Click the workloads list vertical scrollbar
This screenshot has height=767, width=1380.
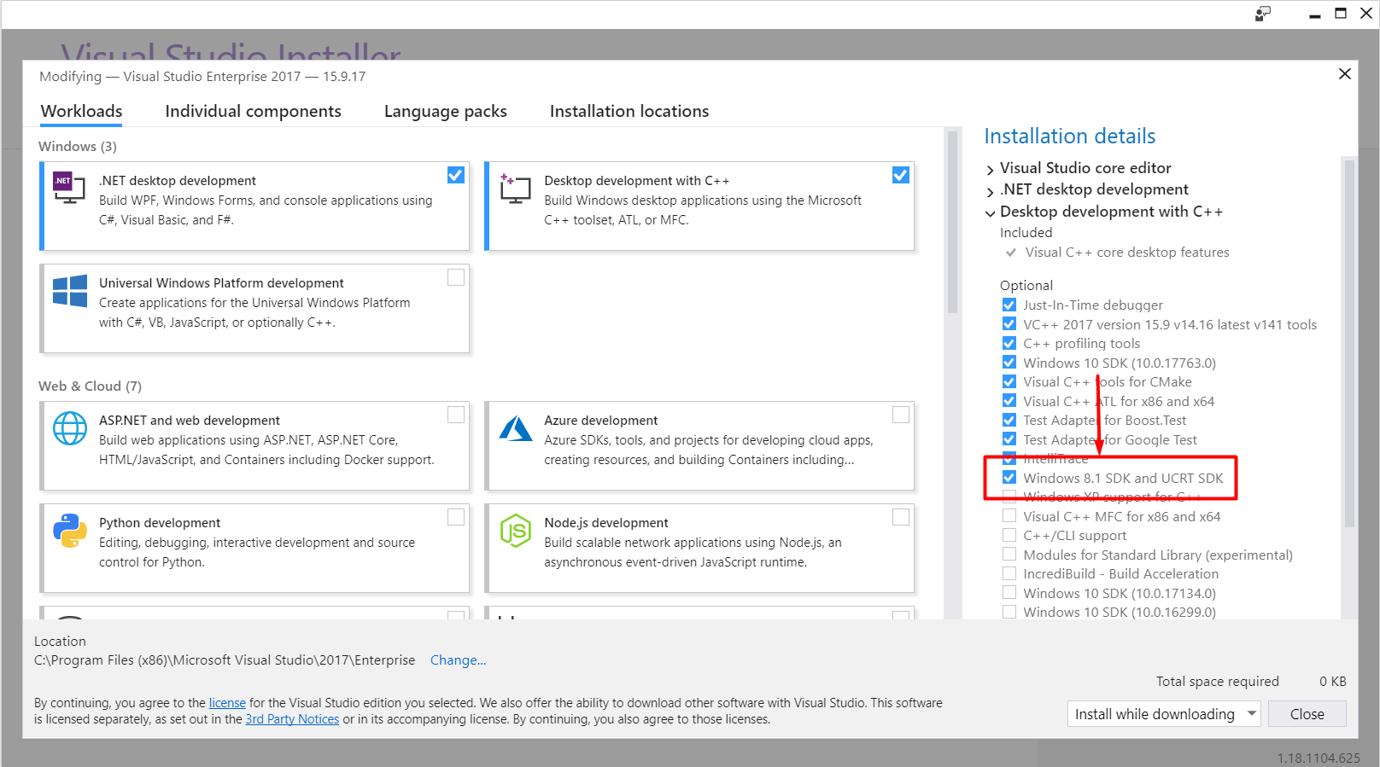coord(952,222)
